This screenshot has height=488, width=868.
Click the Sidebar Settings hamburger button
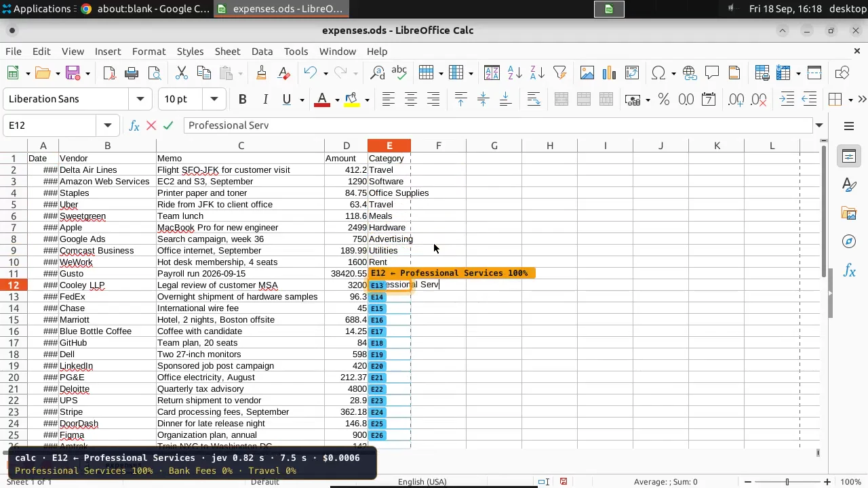pos(849,126)
